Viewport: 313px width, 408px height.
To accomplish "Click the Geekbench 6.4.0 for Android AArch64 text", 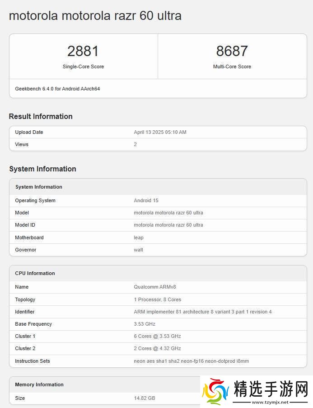I will click(x=57, y=89).
